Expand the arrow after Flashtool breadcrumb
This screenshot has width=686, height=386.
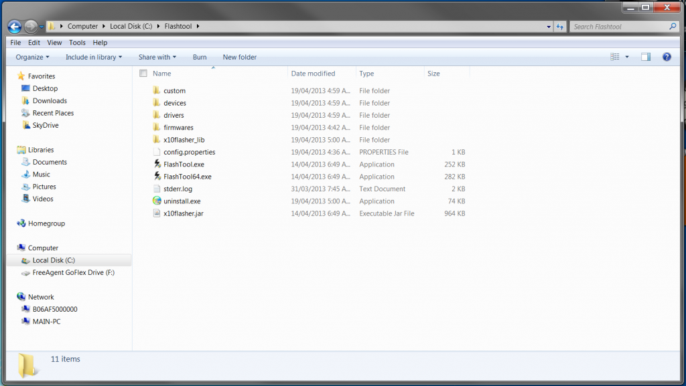coord(198,26)
